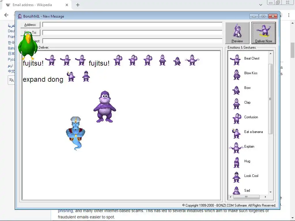Image resolution: width=295 pixels, height=221 pixels.
Task: Click the banana-eating Bonzi icon after expand dong
Action: 71,76
